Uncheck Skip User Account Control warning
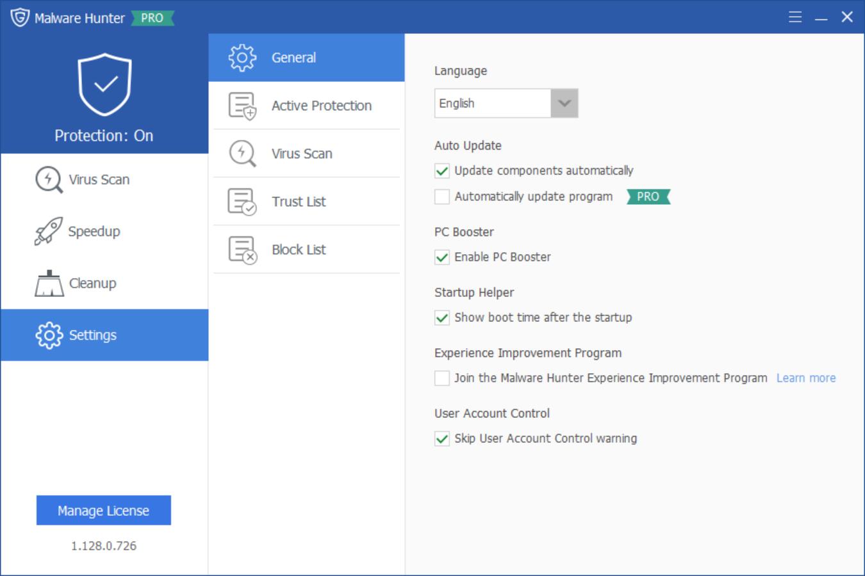This screenshot has width=865, height=576. click(441, 438)
